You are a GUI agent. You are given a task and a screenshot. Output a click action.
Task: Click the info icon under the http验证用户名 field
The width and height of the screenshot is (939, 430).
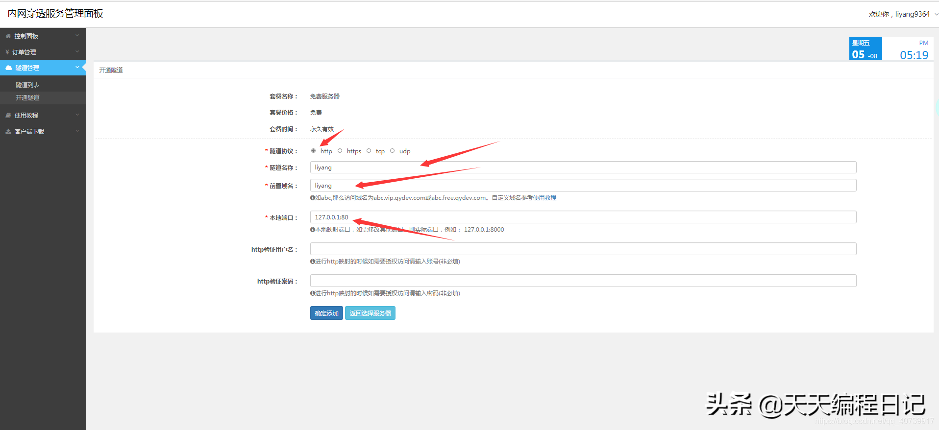click(313, 262)
